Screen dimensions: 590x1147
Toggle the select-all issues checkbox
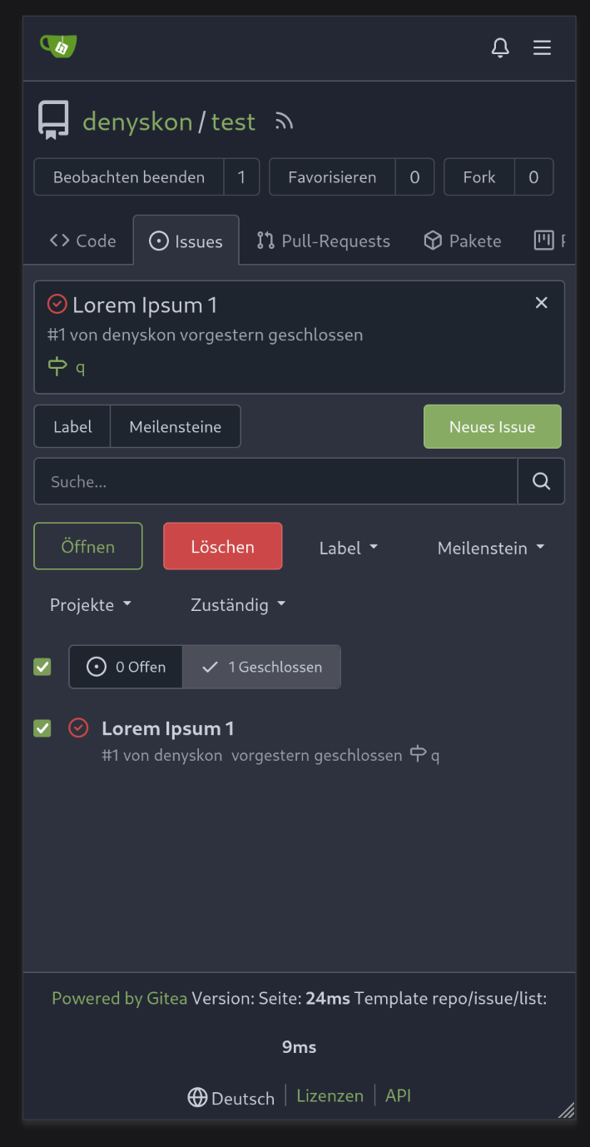click(x=42, y=667)
